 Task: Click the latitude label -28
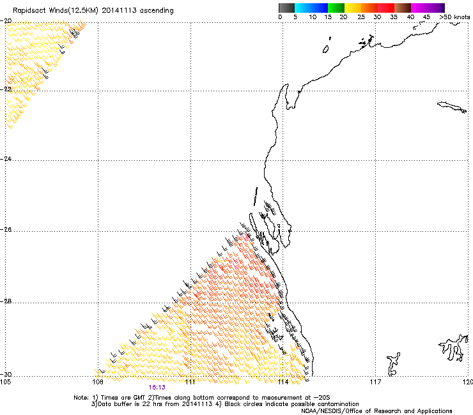[x=6, y=301]
